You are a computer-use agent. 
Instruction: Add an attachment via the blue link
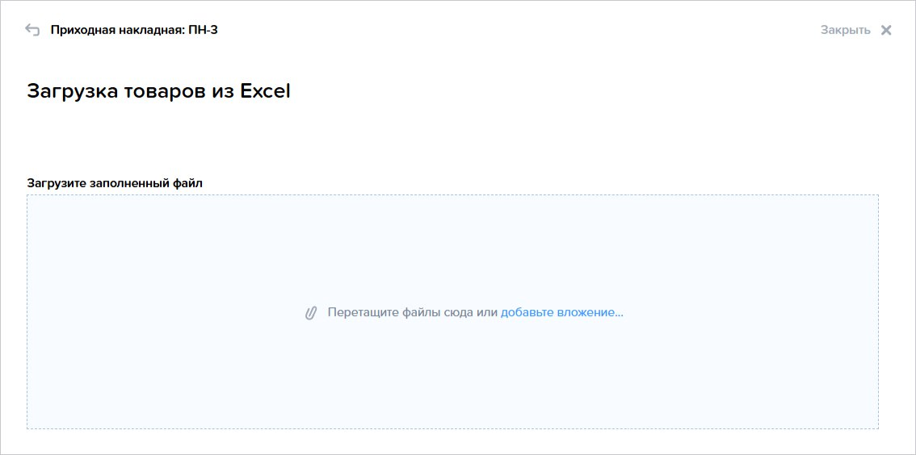(x=562, y=312)
